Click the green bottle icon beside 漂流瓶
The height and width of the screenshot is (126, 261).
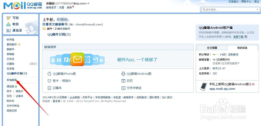click(16, 86)
